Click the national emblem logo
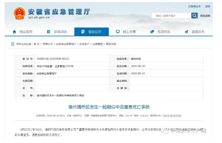This screenshot has height=143, width=222. click(19, 13)
